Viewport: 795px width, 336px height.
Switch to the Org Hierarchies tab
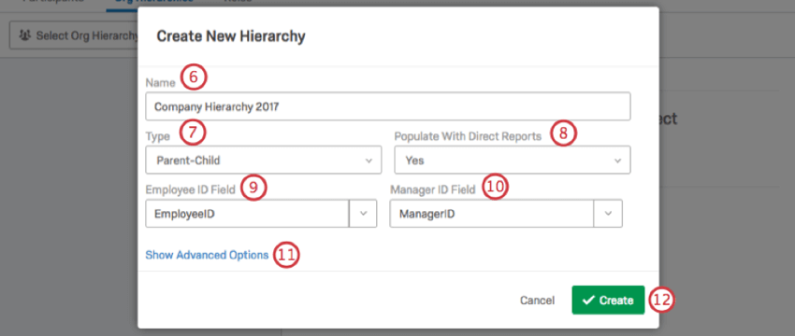coord(154,2)
